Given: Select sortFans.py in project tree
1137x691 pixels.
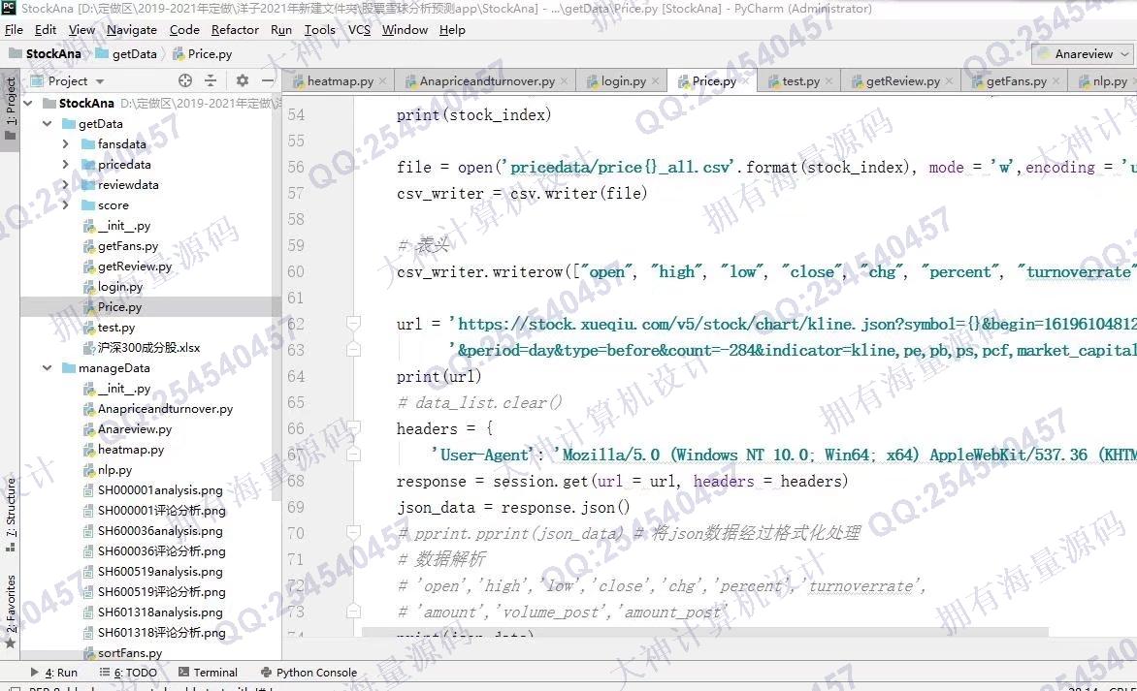Looking at the screenshot, I should [130, 652].
